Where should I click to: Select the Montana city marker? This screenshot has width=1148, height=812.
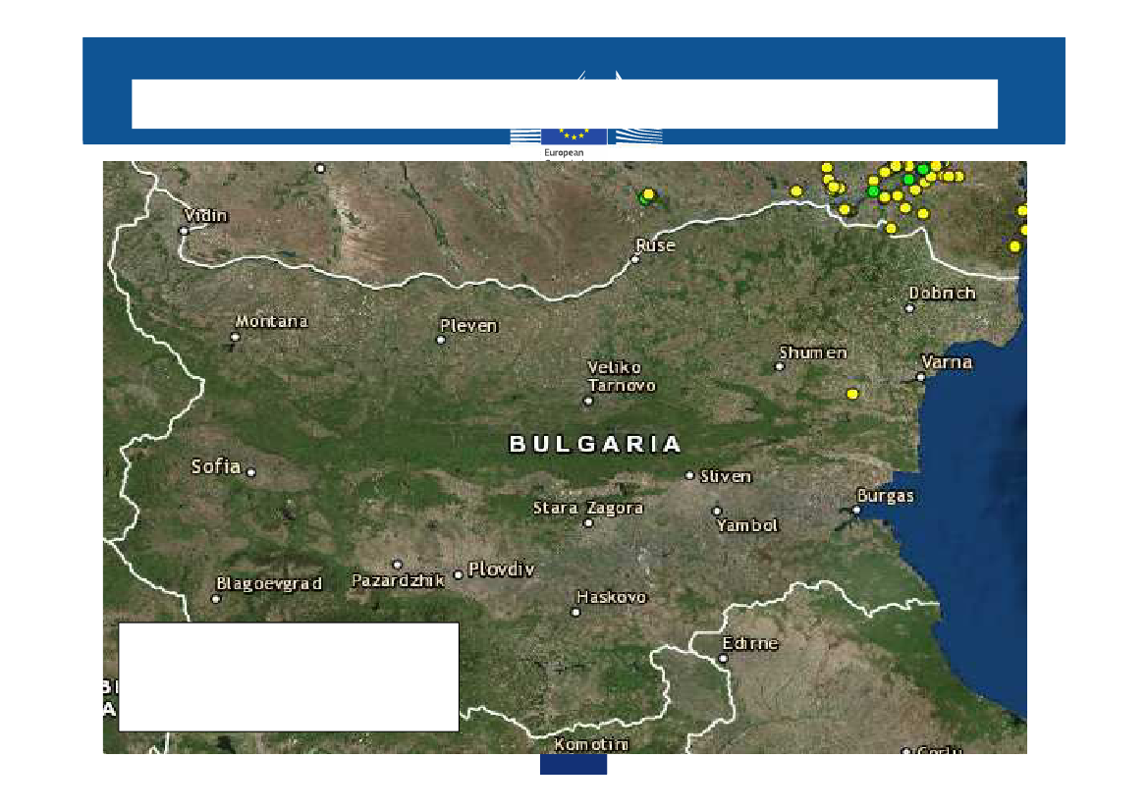click(x=235, y=337)
